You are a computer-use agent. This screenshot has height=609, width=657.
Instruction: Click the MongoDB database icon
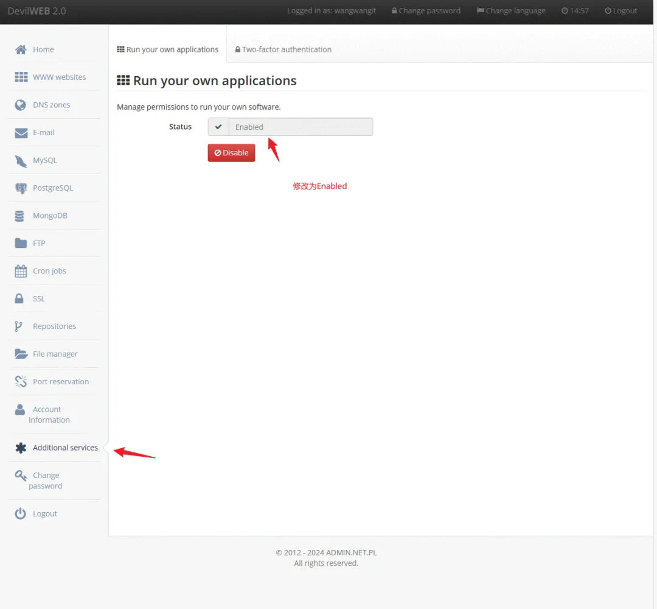(x=21, y=216)
